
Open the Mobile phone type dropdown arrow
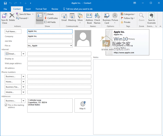click(23, 92)
